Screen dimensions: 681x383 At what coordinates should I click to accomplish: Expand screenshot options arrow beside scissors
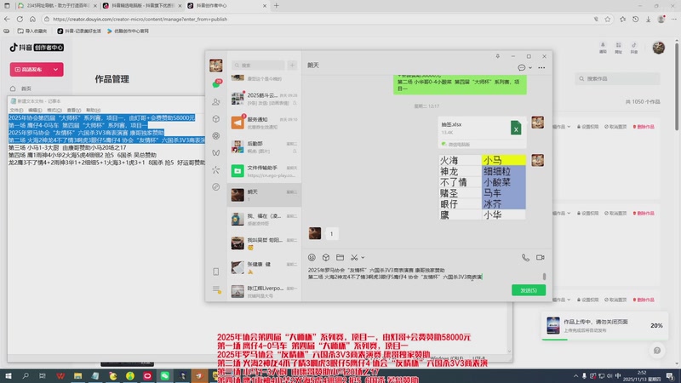point(363,258)
